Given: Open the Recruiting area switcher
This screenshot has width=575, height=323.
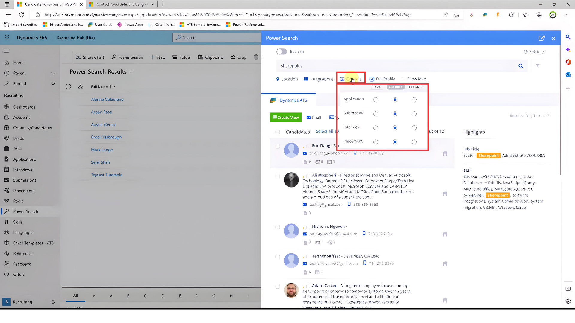Looking at the screenshot, I should [x=29, y=302].
